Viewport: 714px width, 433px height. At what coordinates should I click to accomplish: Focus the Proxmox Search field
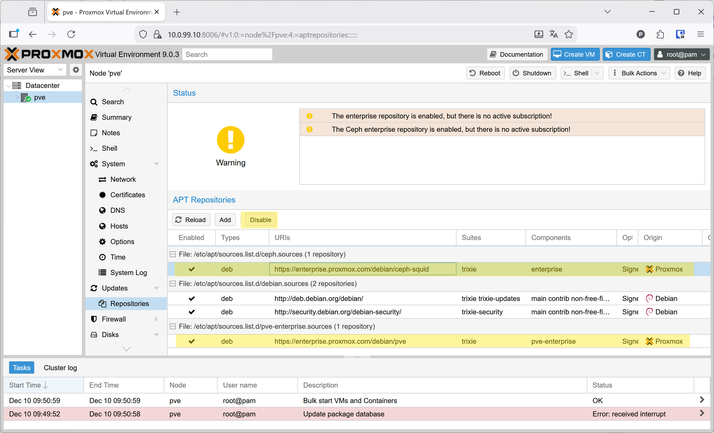point(227,55)
